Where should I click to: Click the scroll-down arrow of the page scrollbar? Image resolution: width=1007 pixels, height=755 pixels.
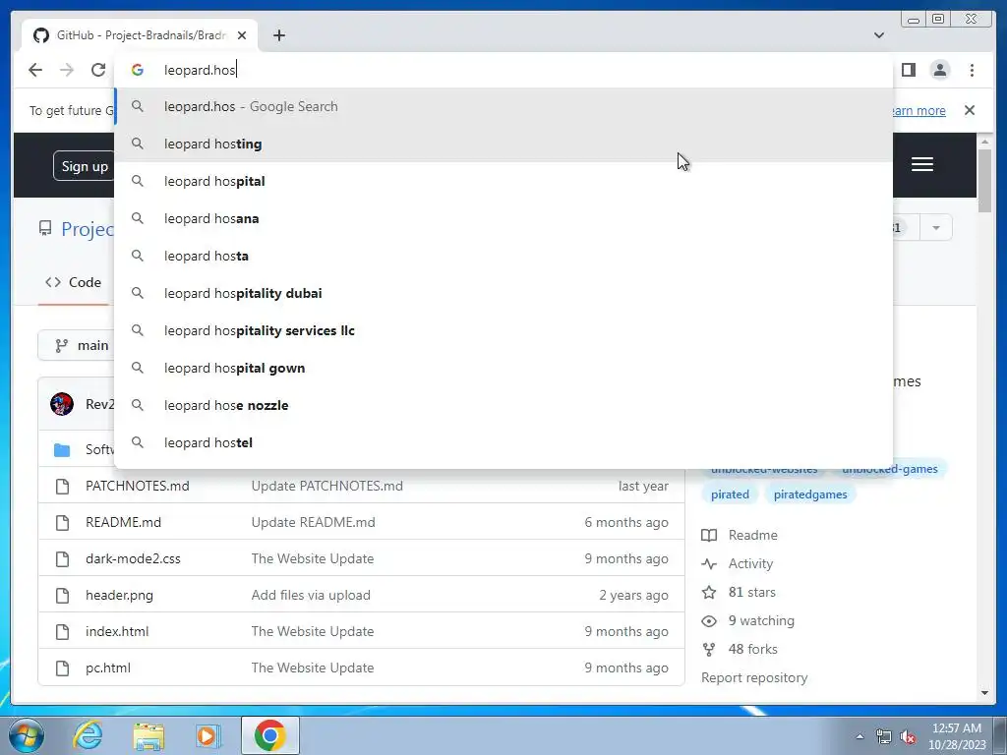click(x=984, y=693)
